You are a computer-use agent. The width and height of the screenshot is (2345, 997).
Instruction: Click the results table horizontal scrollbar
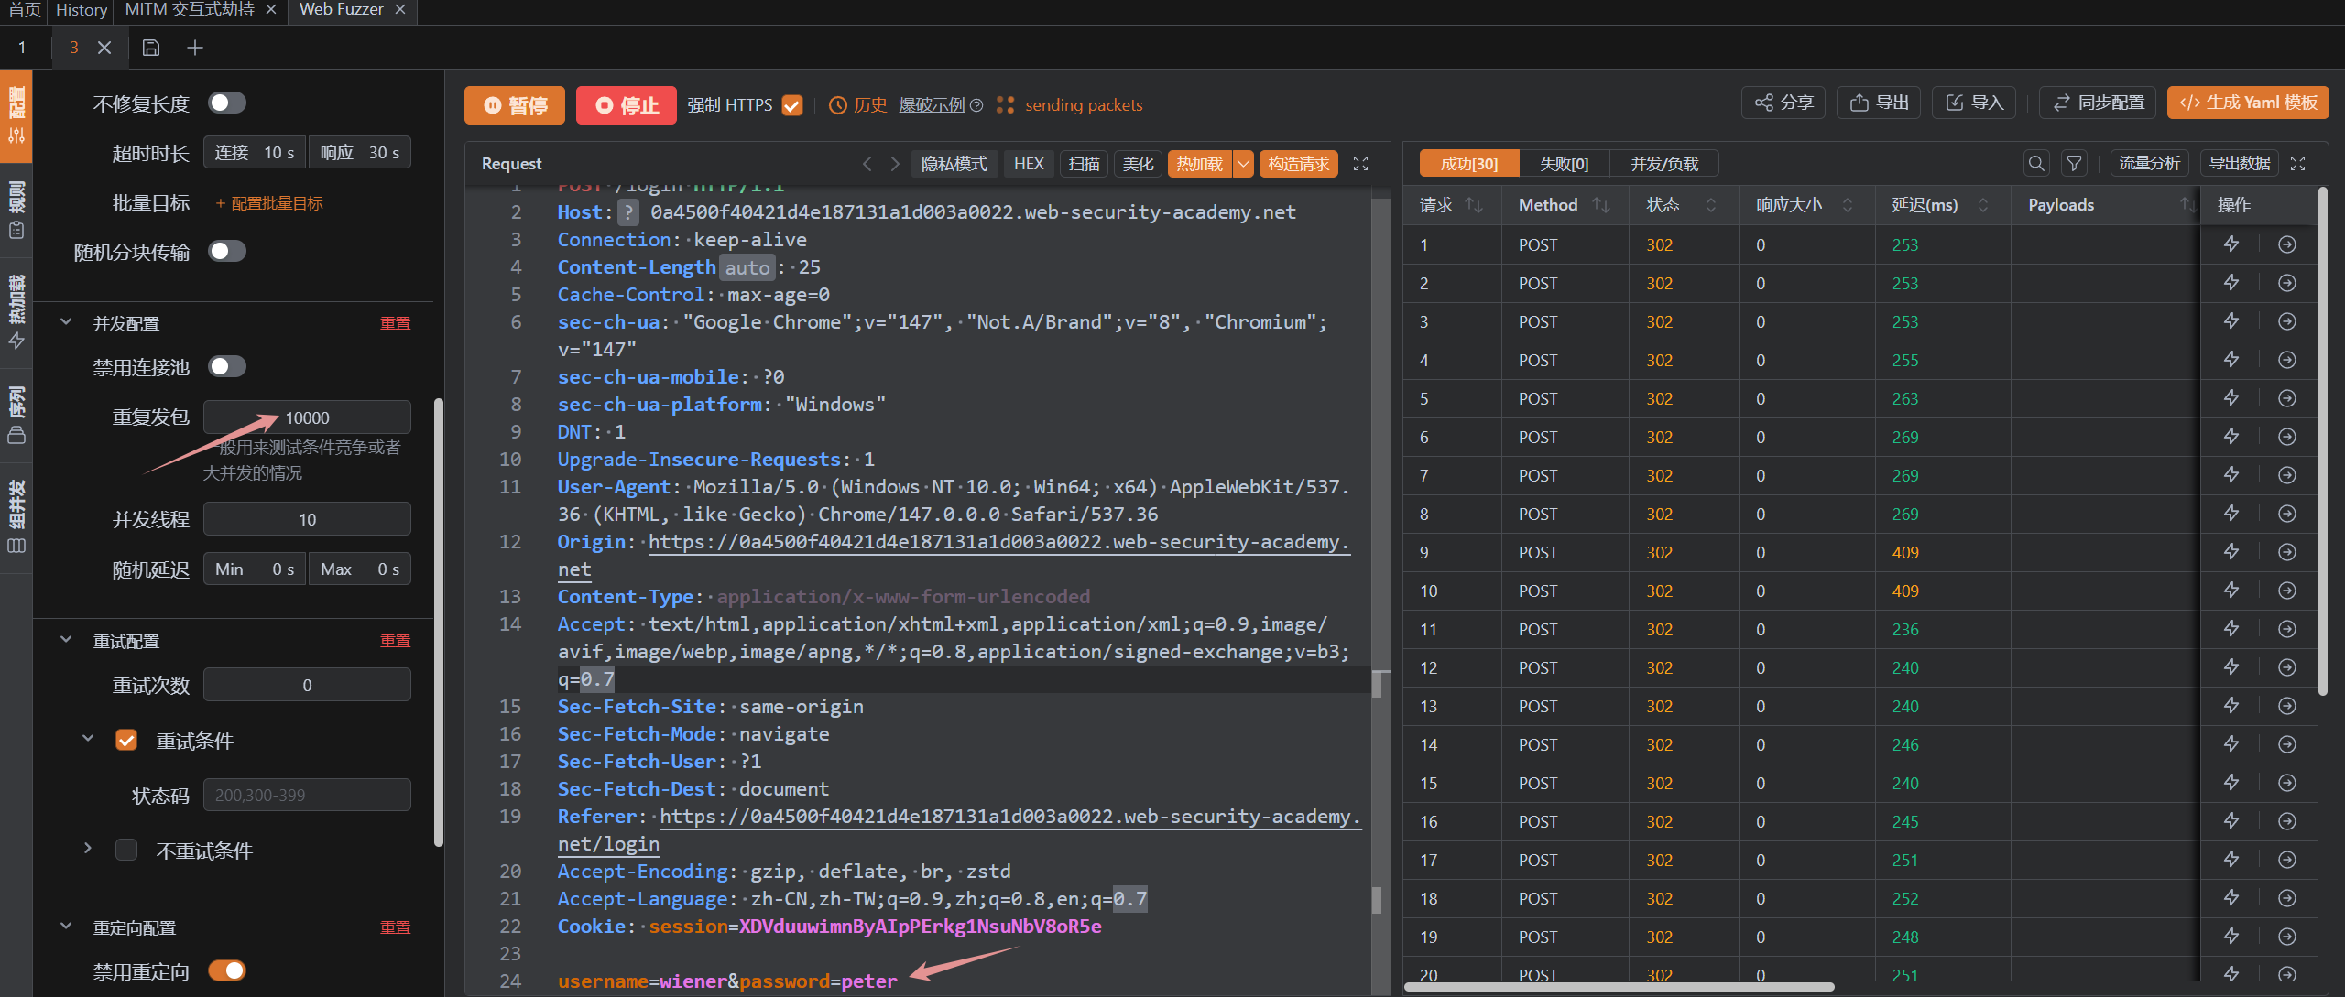coord(1620,987)
